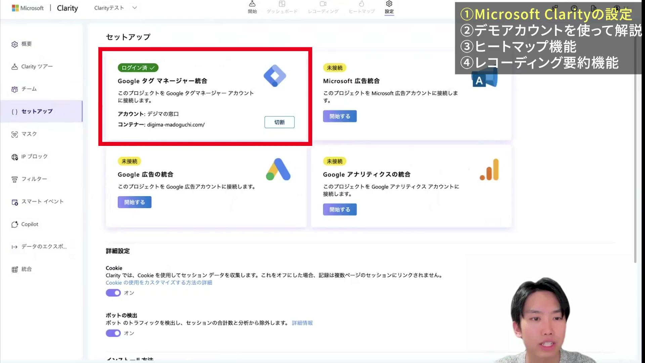
Task: Click the チーム people icon
Action: [14, 89]
